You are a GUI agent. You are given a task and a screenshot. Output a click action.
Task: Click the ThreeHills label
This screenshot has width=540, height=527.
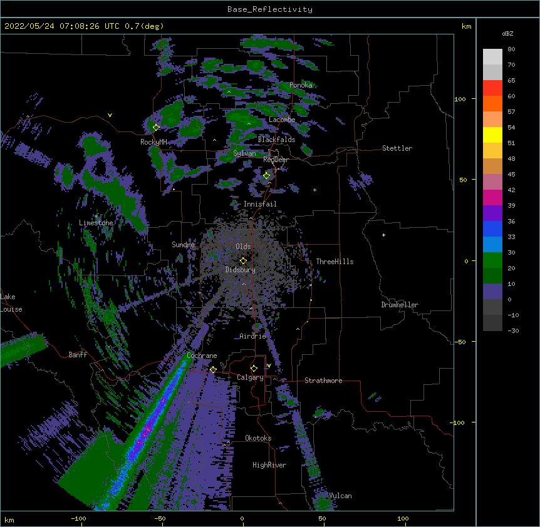[x=335, y=262]
